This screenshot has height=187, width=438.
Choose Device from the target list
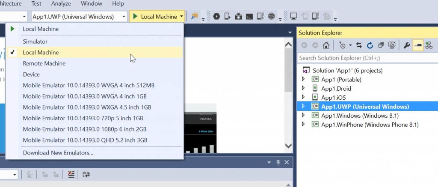point(95,74)
